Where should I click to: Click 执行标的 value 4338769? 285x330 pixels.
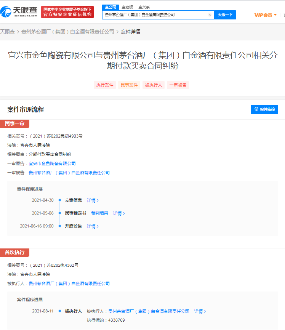[117, 320]
